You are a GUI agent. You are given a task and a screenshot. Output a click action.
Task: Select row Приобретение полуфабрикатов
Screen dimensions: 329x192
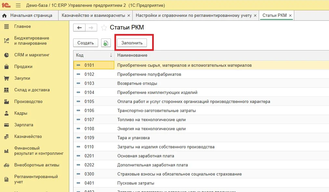pyautogui.click(x=201, y=74)
